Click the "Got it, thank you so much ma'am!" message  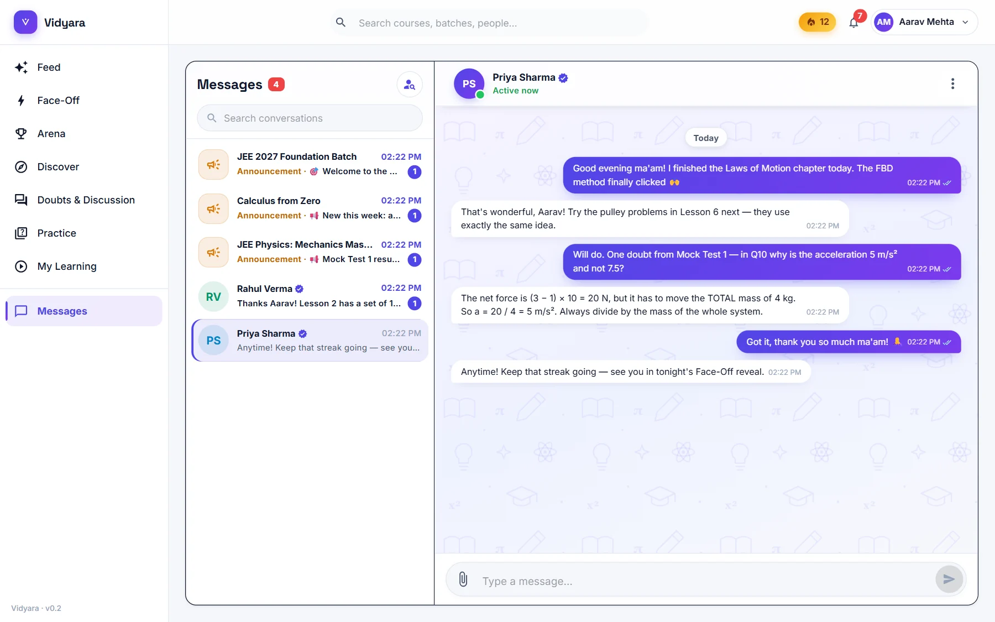(x=849, y=342)
